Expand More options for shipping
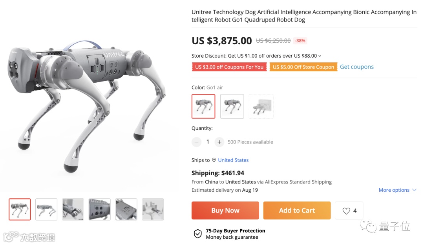Screen dimensions: 424x245 (x=397, y=190)
